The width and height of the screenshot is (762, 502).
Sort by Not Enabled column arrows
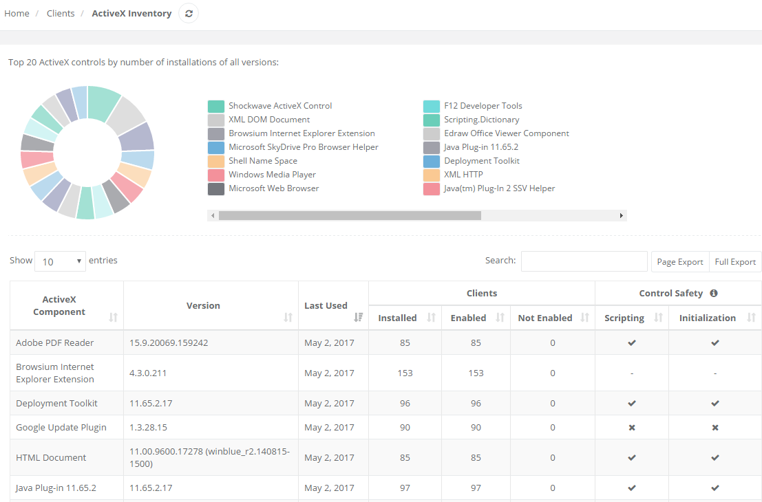pos(584,318)
